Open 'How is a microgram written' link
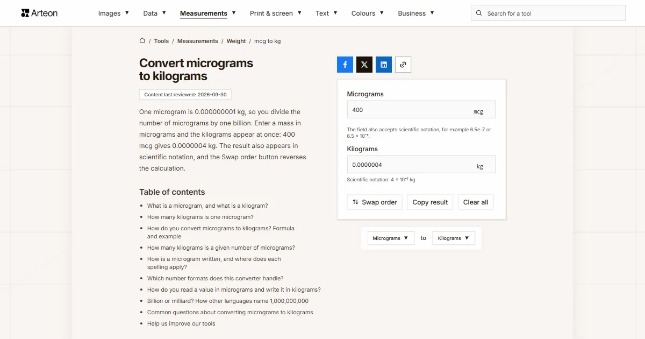This screenshot has width=645, height=339. click(214, 263)
